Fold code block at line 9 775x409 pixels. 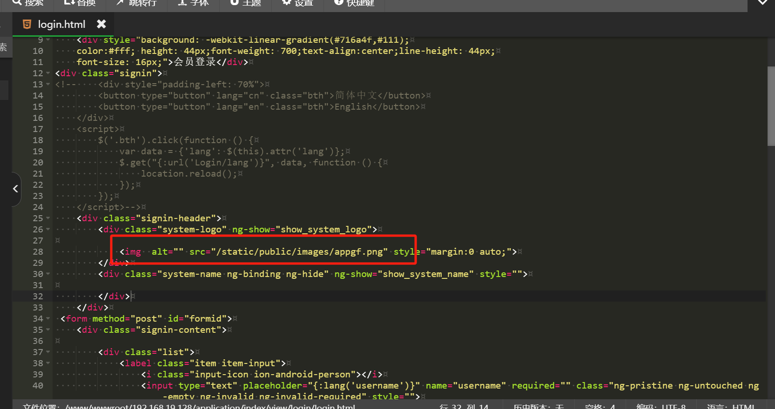tap(48, 40)
